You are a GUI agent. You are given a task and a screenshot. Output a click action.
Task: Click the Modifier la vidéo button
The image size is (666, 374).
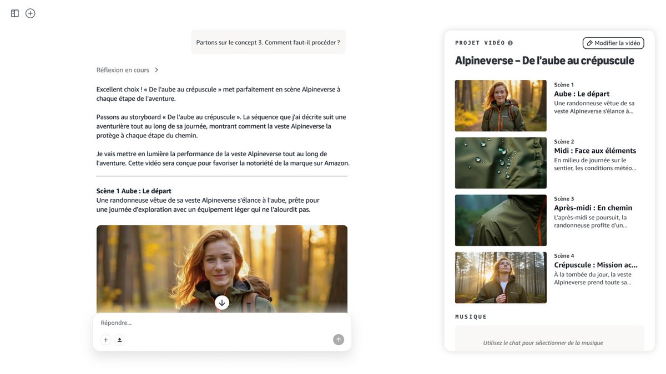[x=613, y=43]
